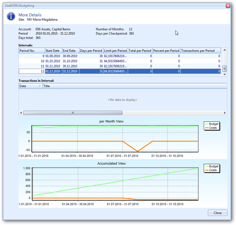This screenshot has width=236, height=225.
Task: Click the Total per Period column header
Action: [140, 51]
